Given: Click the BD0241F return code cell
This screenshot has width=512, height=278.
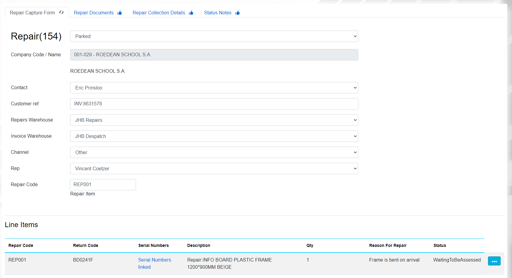Looking at the screenshot, I should click(83, 260).
